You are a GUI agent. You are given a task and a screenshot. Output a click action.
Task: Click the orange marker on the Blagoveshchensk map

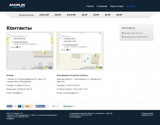95,55
